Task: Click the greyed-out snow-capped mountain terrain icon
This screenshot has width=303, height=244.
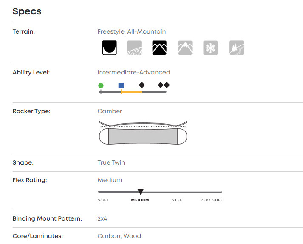Action: coord(185,48)
